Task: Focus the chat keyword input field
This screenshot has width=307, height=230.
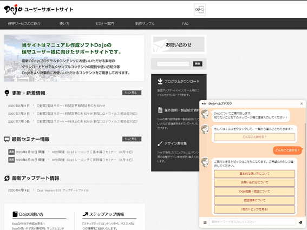Action: click(252, 222)
